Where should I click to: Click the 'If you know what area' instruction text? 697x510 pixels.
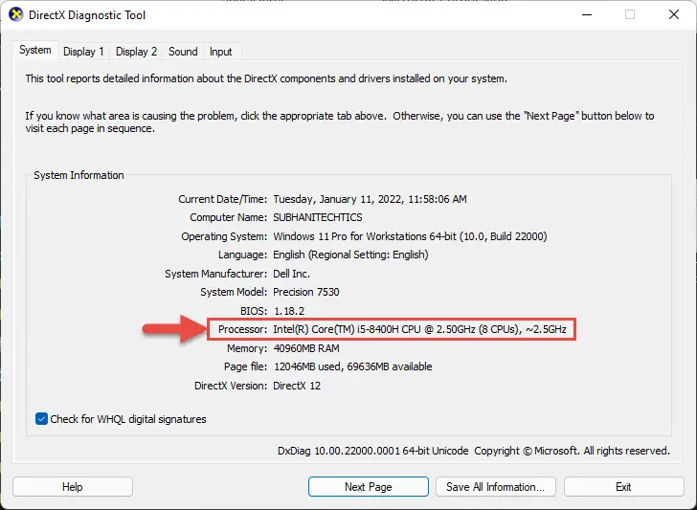tap(340, 122)
